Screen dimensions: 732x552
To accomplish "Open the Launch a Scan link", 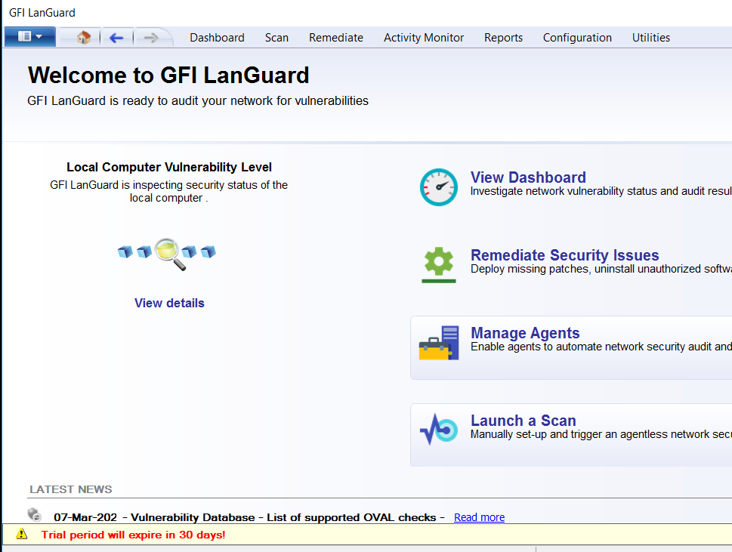I will [x=524, y=421].
